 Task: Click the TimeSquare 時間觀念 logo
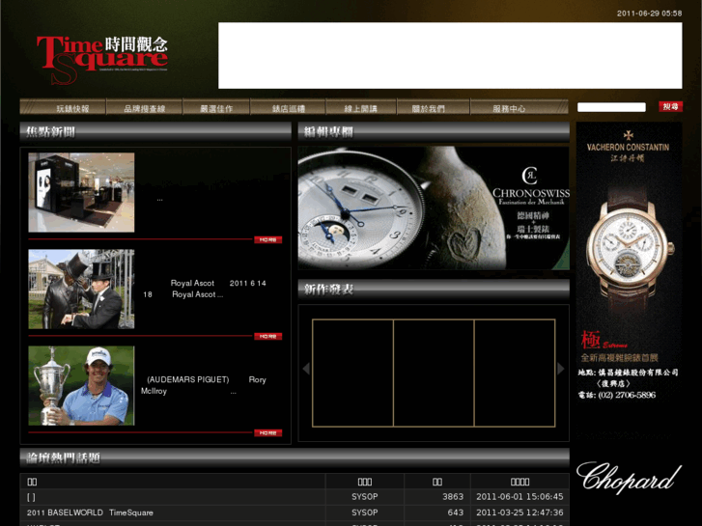click(102, 60)
